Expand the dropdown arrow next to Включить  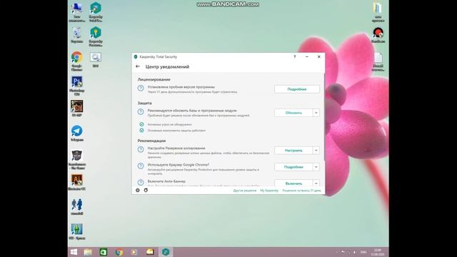pyautogui.click(x=316, y=183)
